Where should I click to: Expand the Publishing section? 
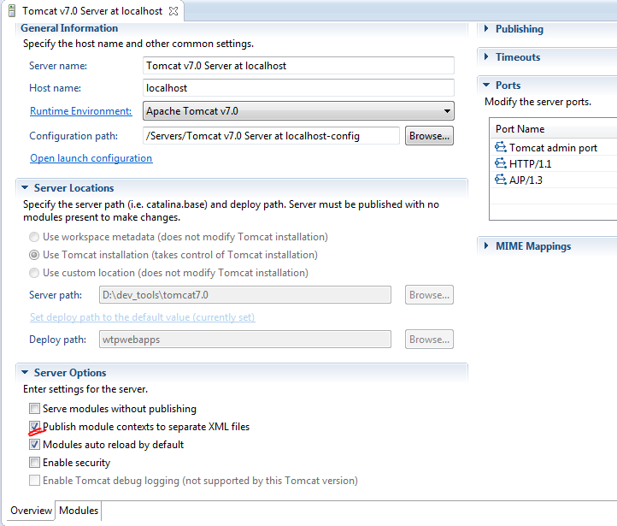(x=486, y=28)
